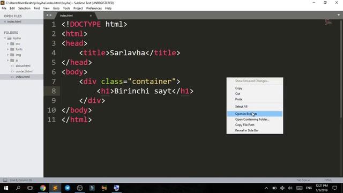Change Tab Size setting in status bar
This screenshot has height=193, width=343.
point(303,180)
